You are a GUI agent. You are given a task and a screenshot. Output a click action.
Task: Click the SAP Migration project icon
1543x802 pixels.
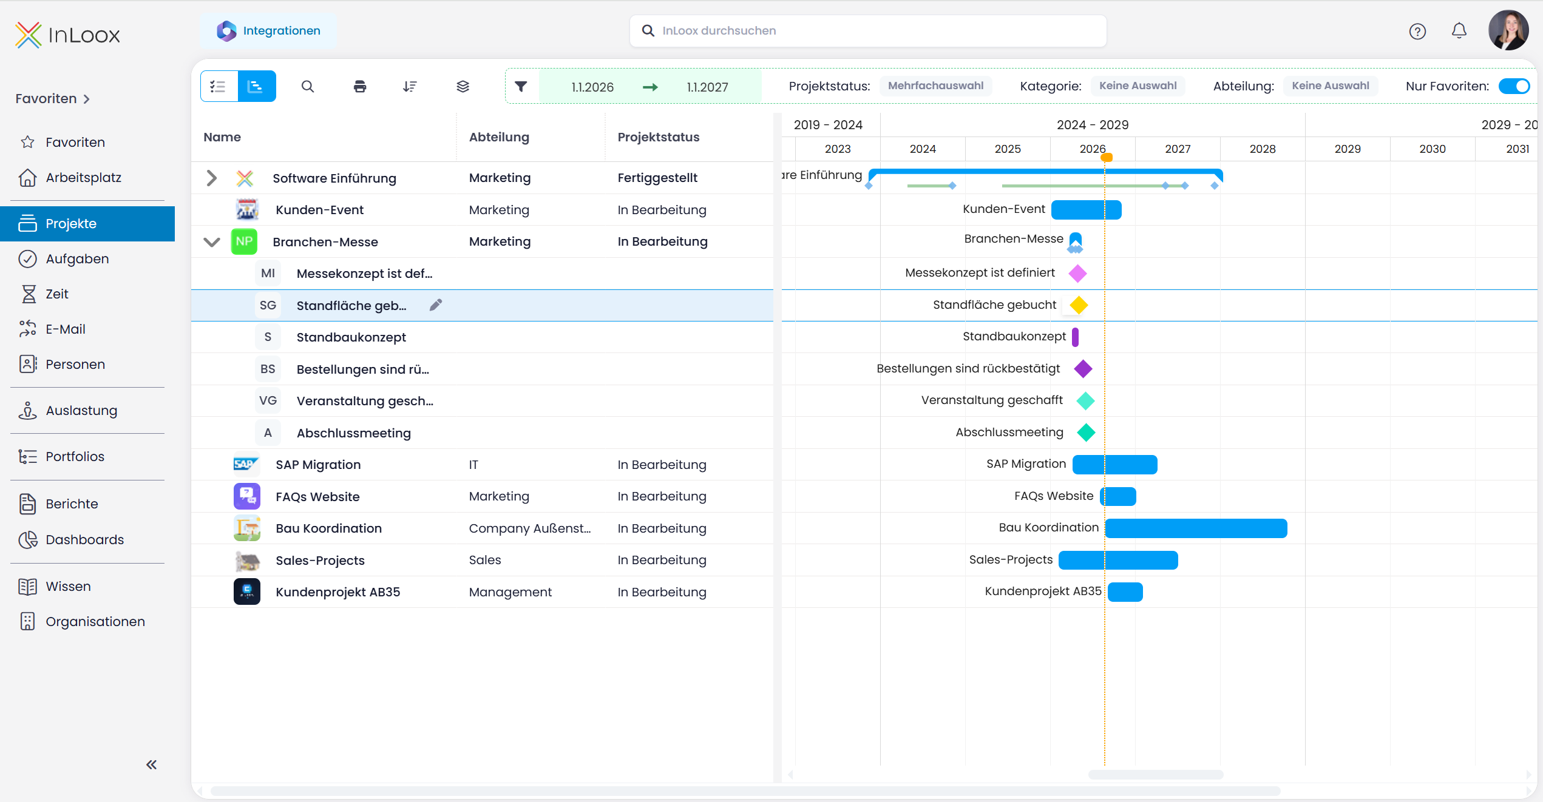(x=246, y=465)
